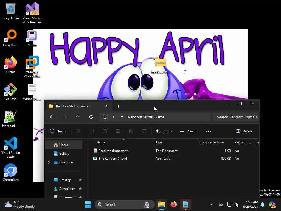
Task: Open VMware Workstation desktop shortcut
Action: point(32,67)
